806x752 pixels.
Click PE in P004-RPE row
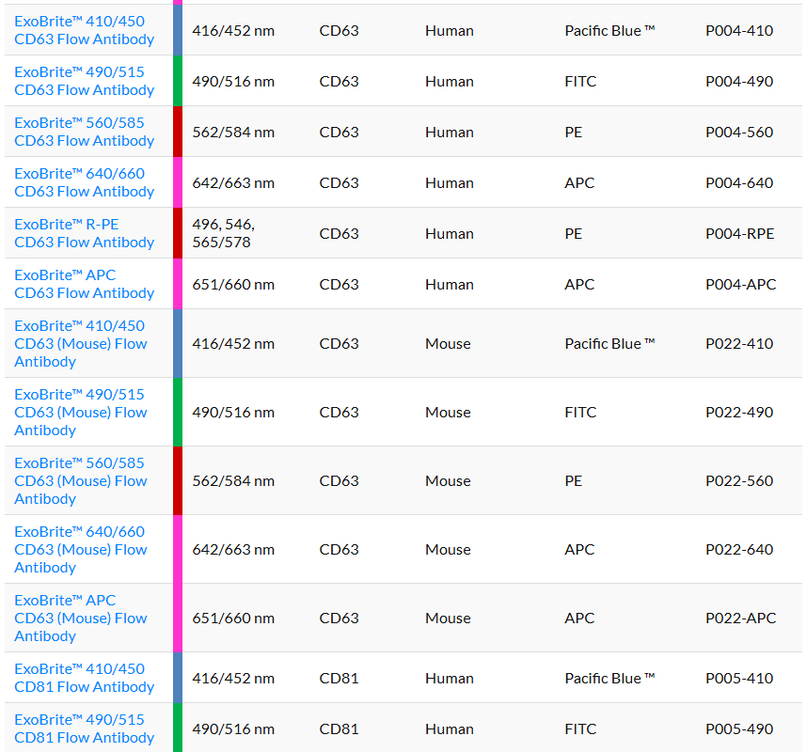tap(574, 234)
